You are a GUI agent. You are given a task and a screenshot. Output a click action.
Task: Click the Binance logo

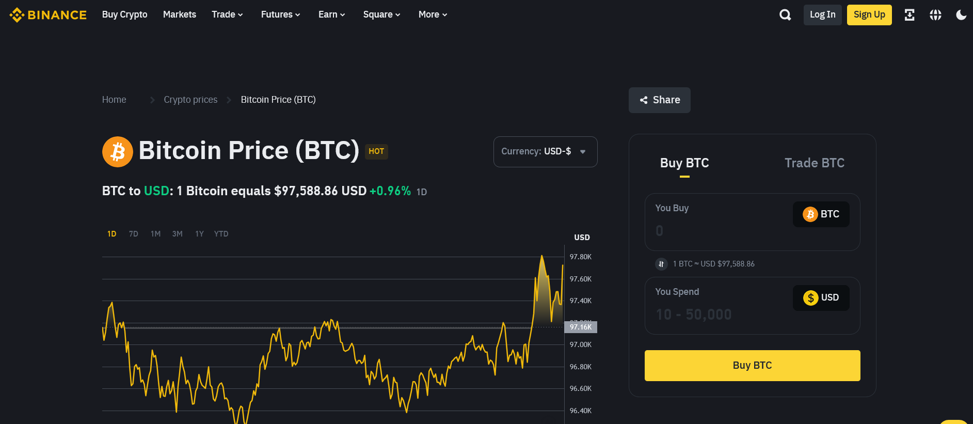[x=48, y=15]
